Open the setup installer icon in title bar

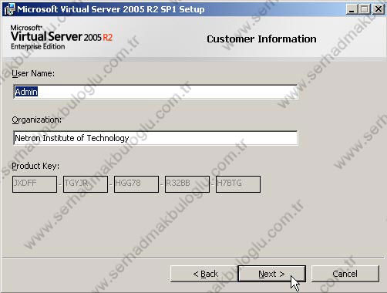click(10, 9)
